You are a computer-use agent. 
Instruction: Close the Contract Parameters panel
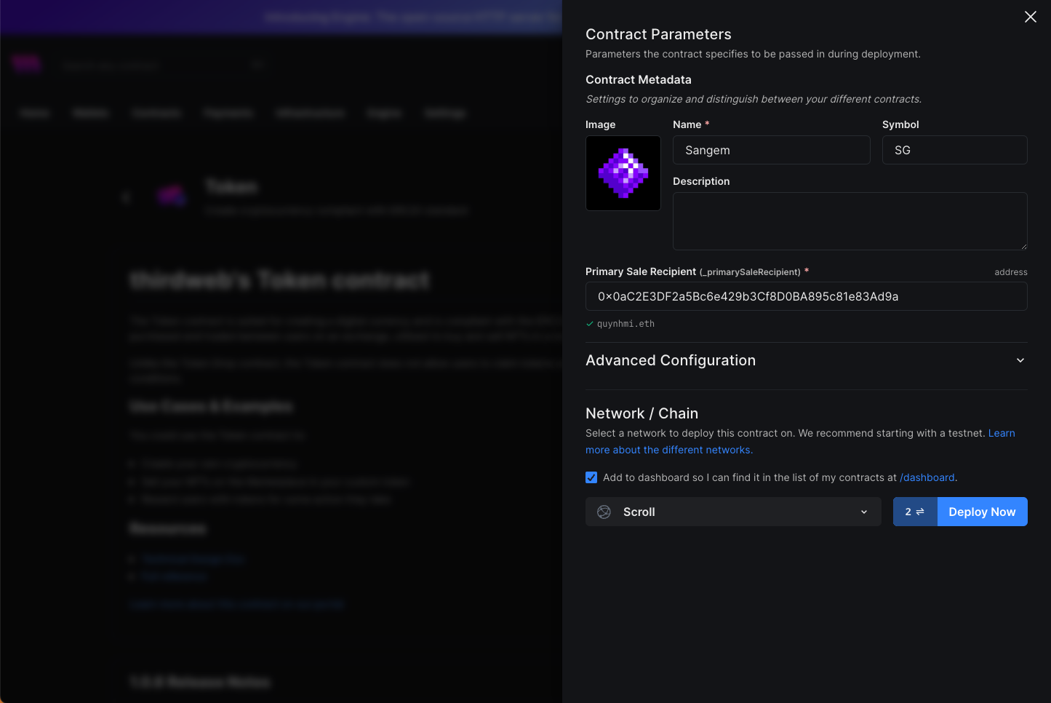click(x=1031, y=17)
